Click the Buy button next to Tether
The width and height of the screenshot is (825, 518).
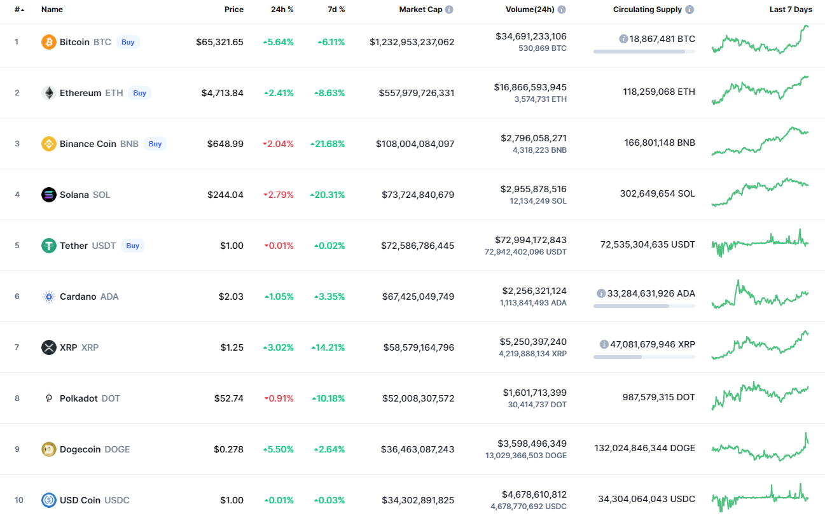point(132,246)
